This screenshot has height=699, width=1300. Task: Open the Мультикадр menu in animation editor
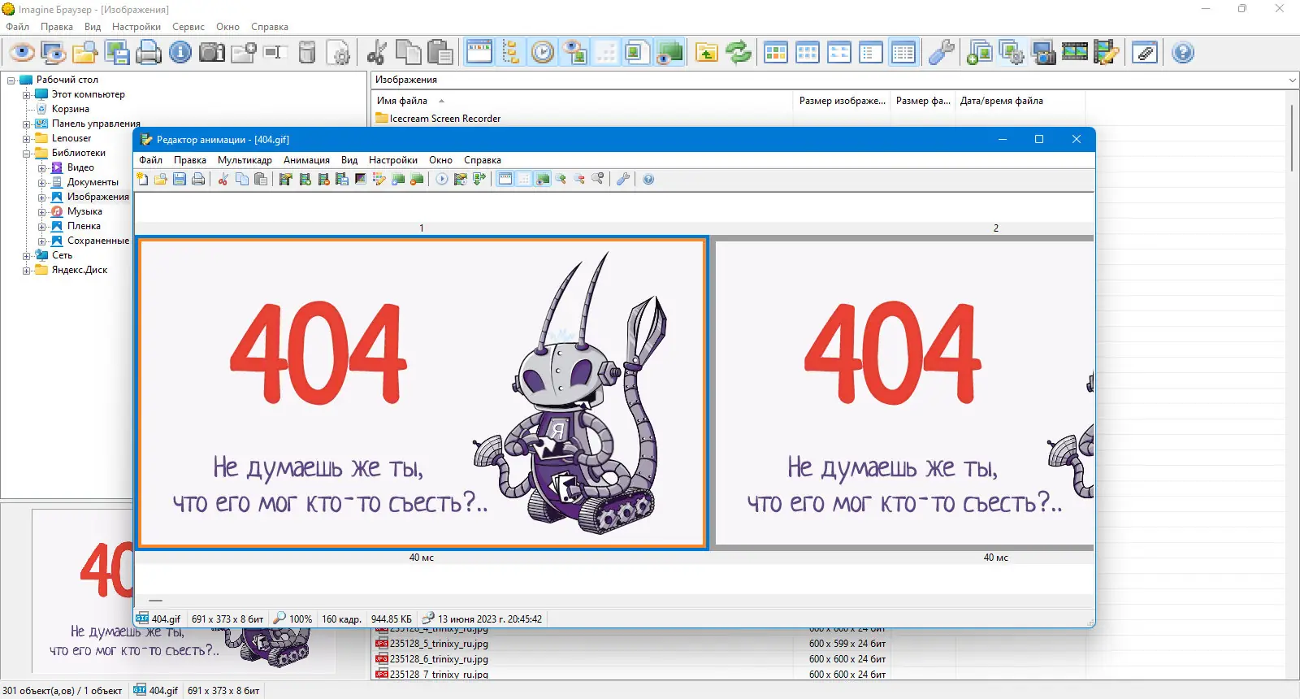pyautogui.click(x=245, y=160)
